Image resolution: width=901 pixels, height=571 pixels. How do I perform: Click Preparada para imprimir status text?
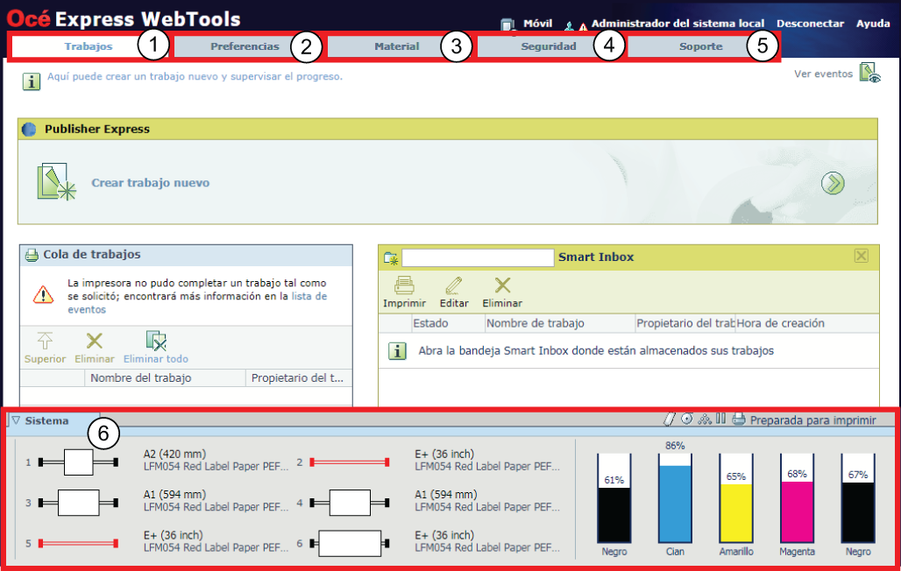point(813,420)
